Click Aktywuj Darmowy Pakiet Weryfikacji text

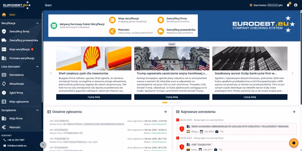(x=82, y=24)
